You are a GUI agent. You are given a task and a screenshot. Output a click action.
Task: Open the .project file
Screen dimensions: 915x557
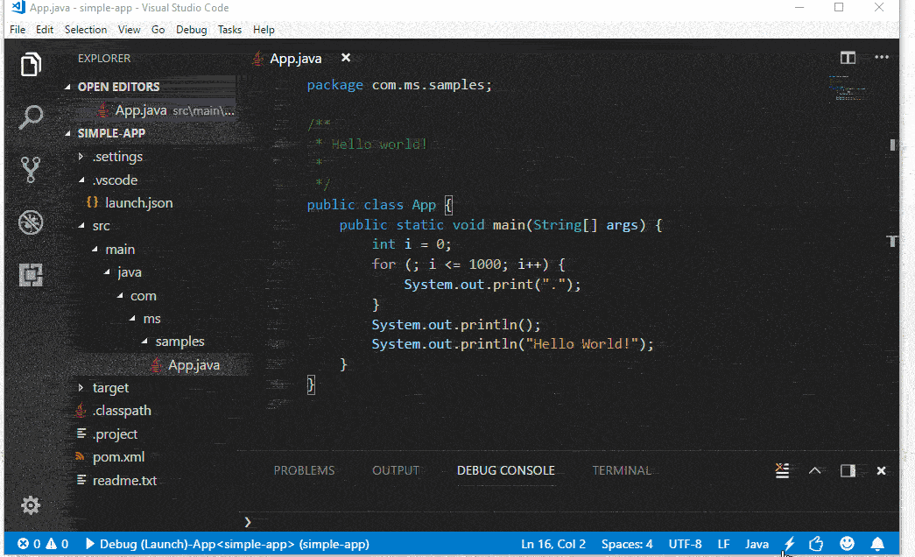click(115, 434)
